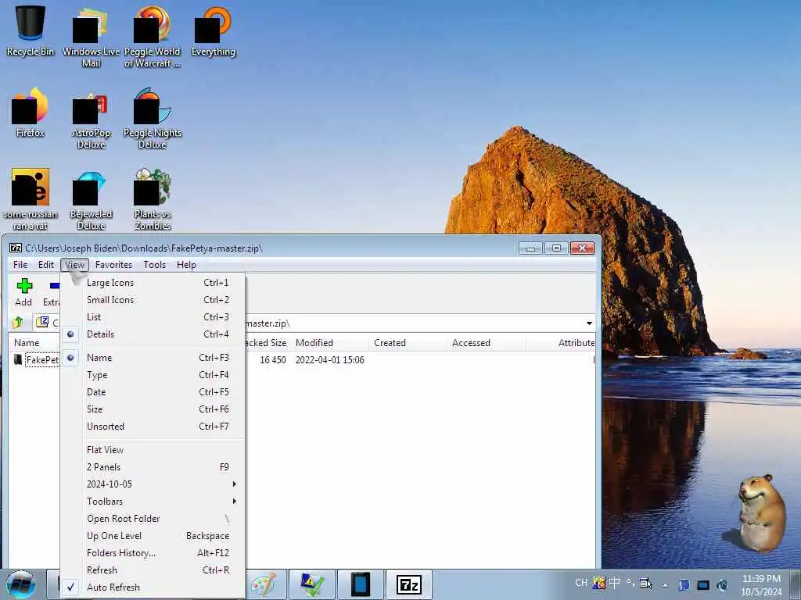Click the Paint palette taskbar icon
The height and width of the screenshot is (600, 801).
pos(264,584)
